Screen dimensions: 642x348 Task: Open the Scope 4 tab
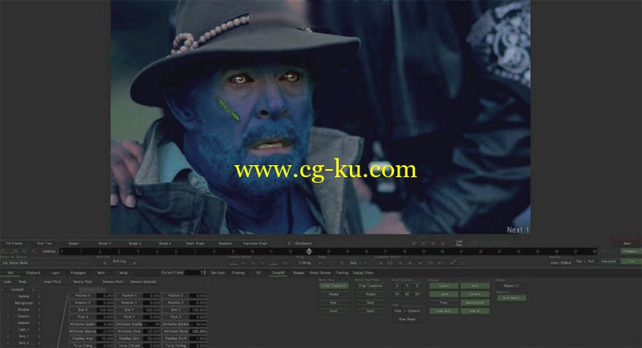165,243
